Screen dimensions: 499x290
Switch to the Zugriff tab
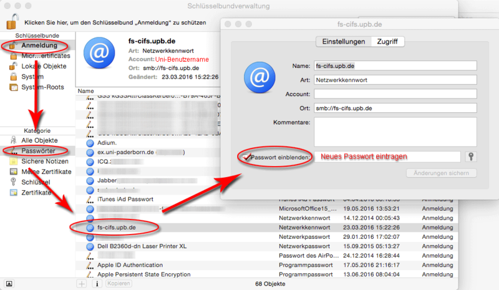(x=387, y=42)
